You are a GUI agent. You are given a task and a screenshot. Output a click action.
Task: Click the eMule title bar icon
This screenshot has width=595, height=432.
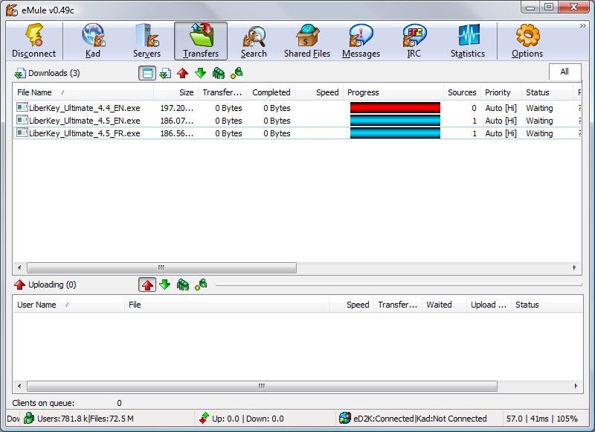pos(12,10)
